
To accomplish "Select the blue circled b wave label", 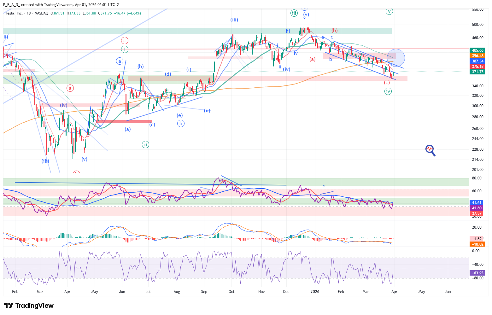I will (x=181, y=124).
